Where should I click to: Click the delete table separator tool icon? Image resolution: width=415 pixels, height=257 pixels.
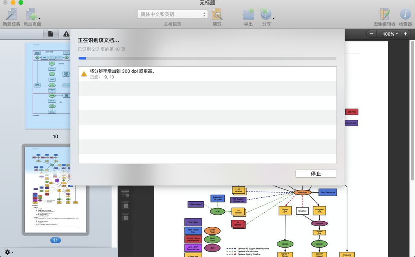point(125,193)
